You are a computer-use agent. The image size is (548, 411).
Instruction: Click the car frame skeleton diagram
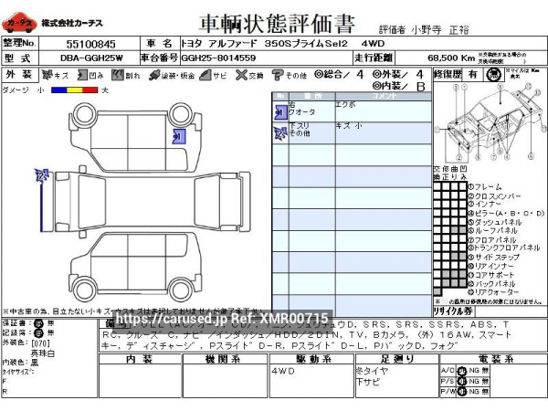coord(490,122)
